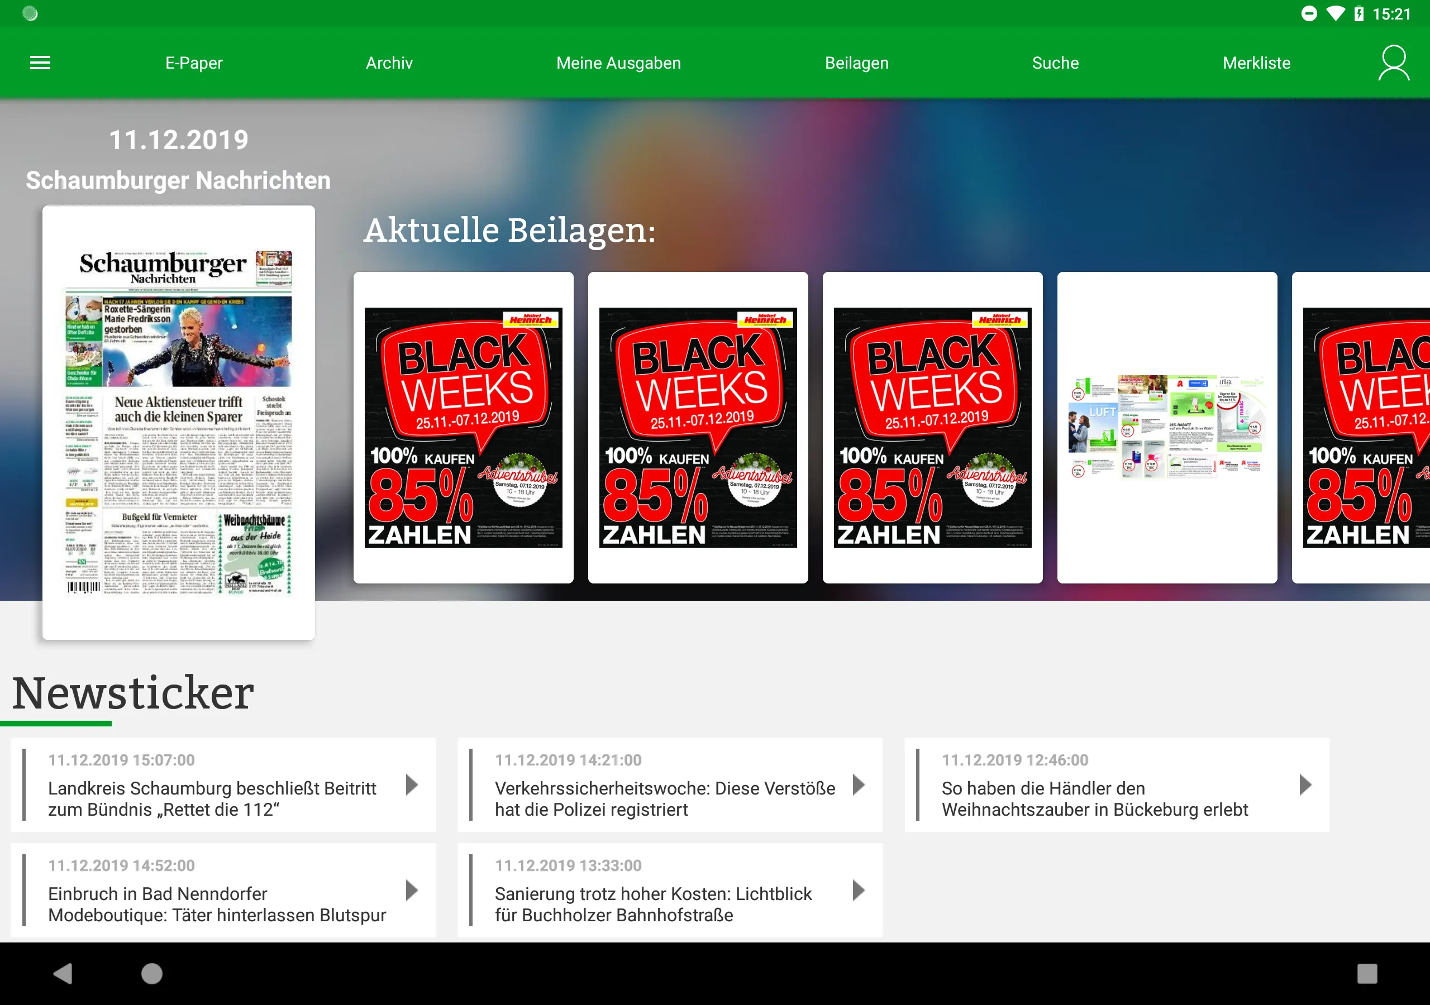
Task: Click the 11.12.2019 issue date heading
Action: [179, 140]
